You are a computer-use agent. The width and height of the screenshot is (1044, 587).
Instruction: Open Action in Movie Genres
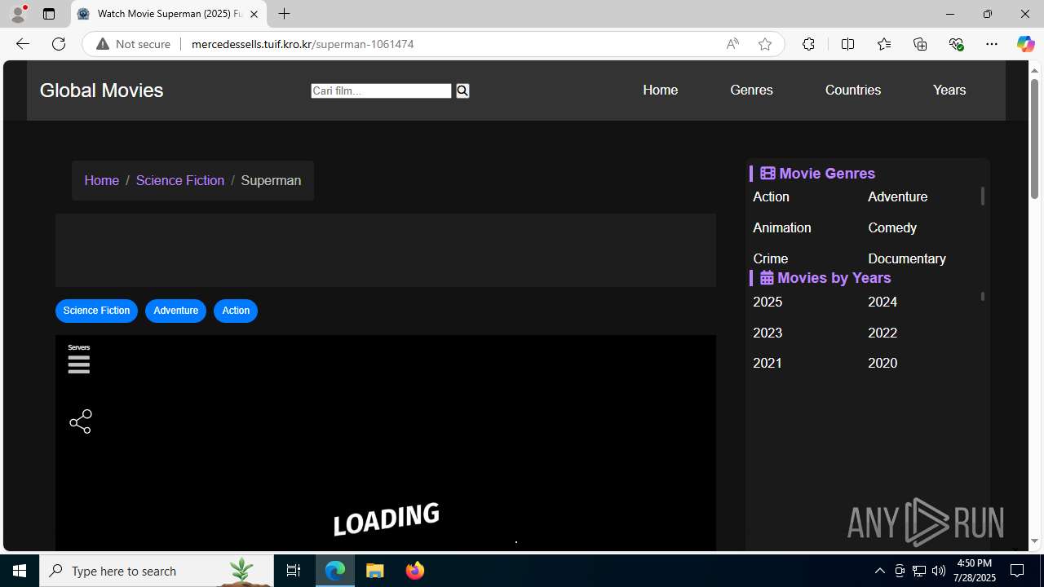click(771, 196)
